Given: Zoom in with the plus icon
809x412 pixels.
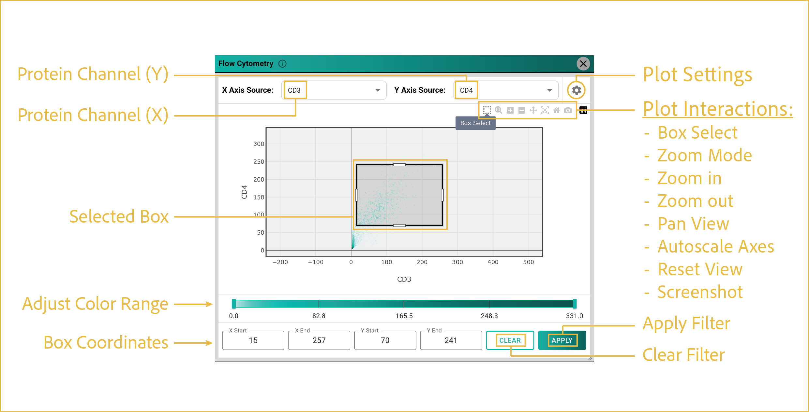Looking at the screenshot, I should point(510,110).
